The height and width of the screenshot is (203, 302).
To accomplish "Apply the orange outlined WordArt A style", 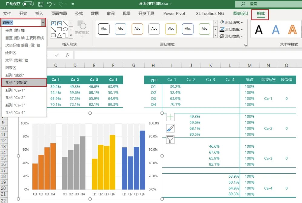I will (292, 29).
